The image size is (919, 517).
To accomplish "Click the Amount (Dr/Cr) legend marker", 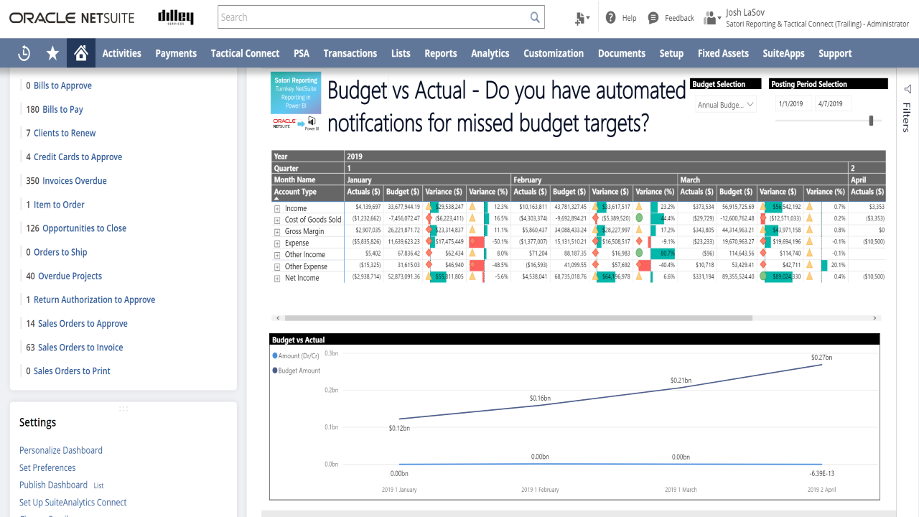I will click(275, 355).
